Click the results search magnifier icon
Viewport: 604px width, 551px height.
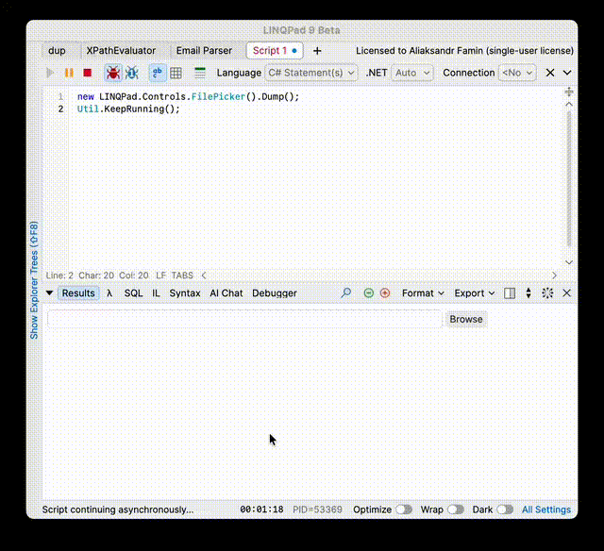tap(346, 293)
